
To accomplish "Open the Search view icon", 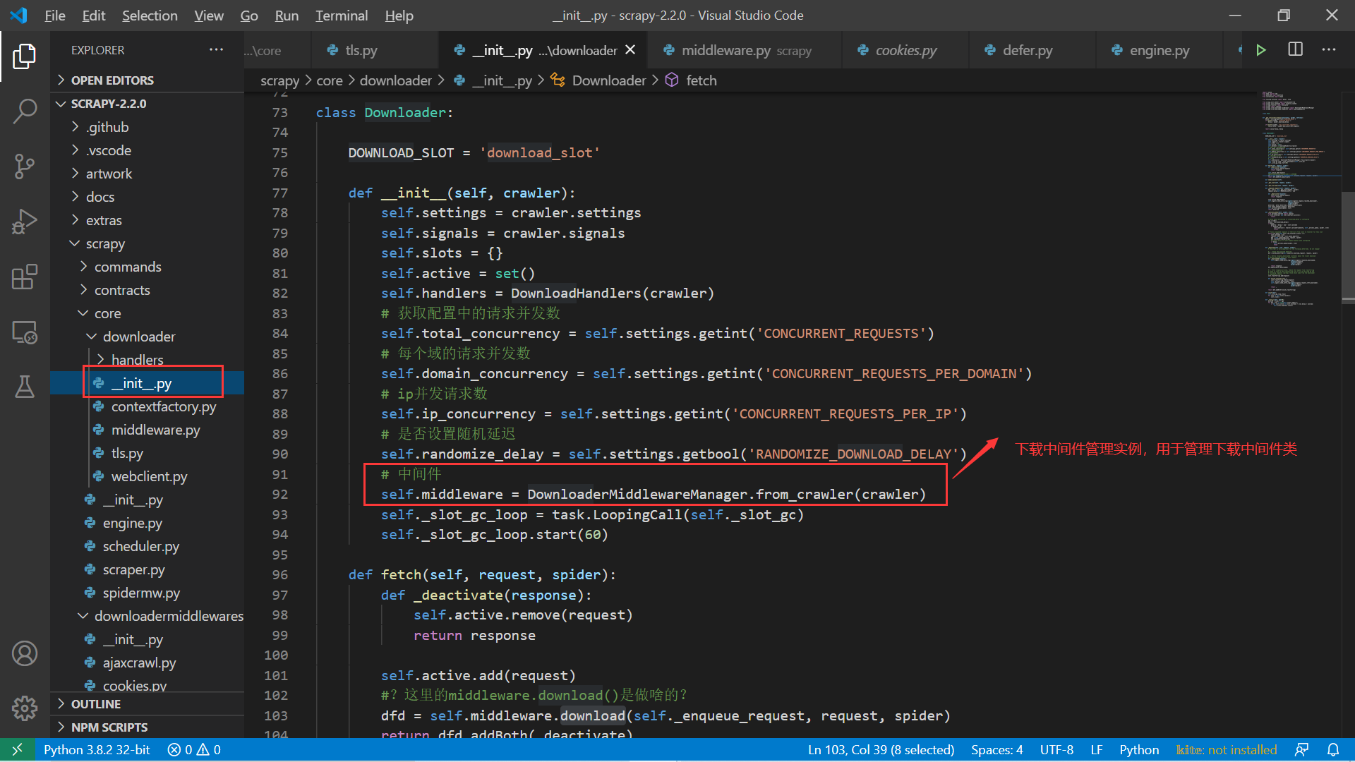I will coord(25,111).
